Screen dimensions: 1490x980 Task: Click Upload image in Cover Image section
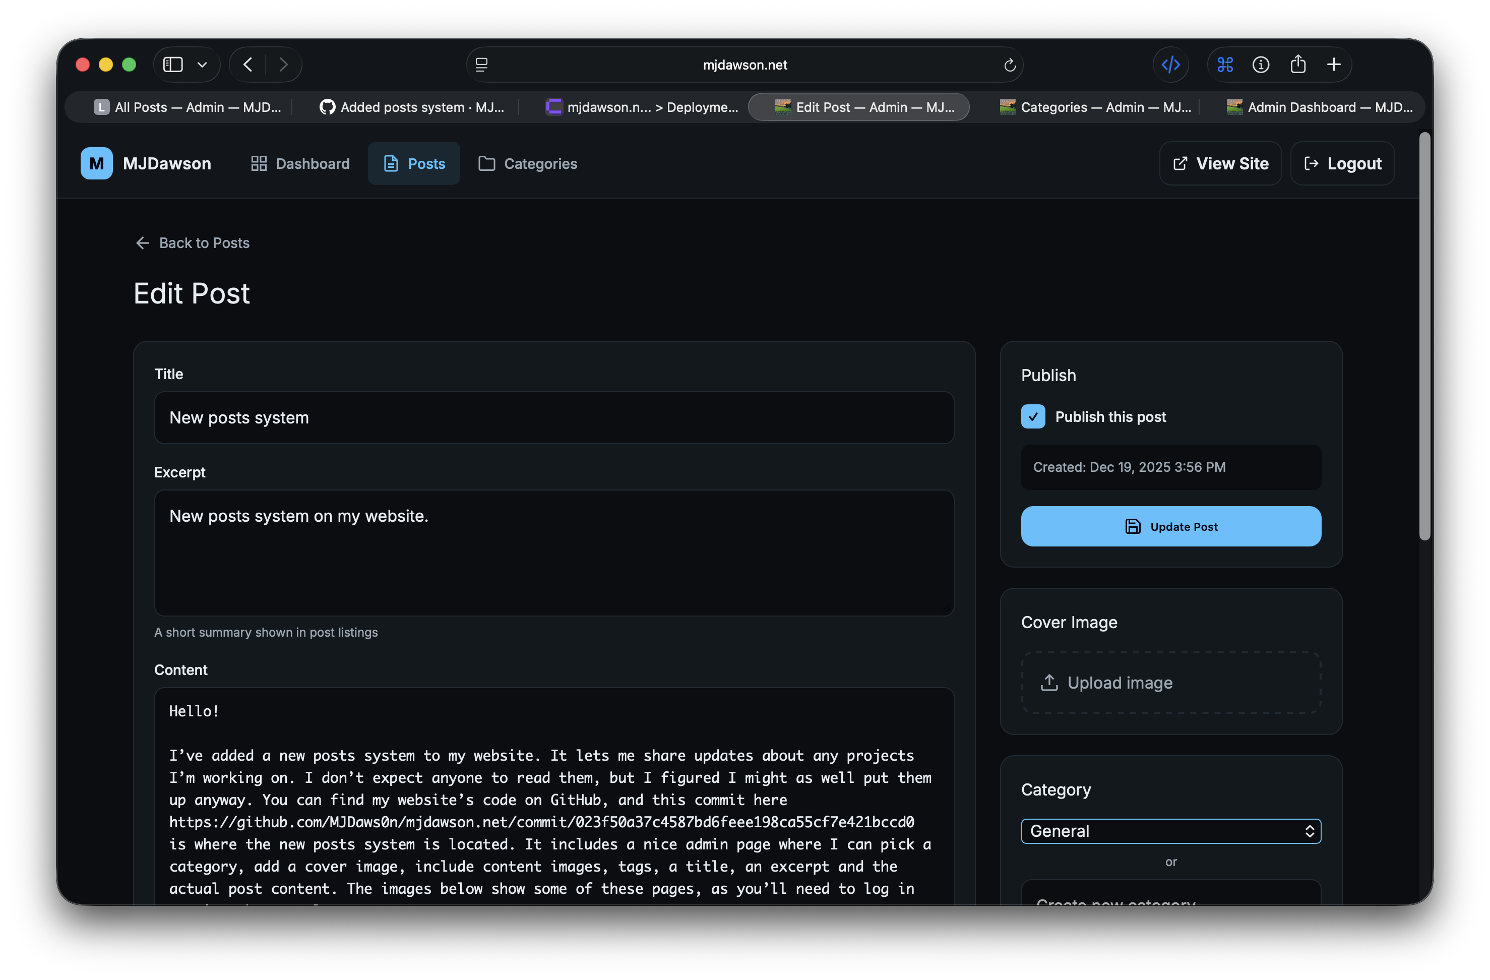coord(1170,683)
